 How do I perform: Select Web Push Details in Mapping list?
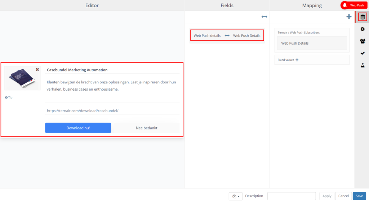(312, 43)
